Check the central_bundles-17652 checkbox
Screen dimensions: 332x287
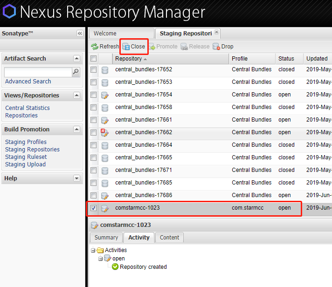[x=93, y=69]
